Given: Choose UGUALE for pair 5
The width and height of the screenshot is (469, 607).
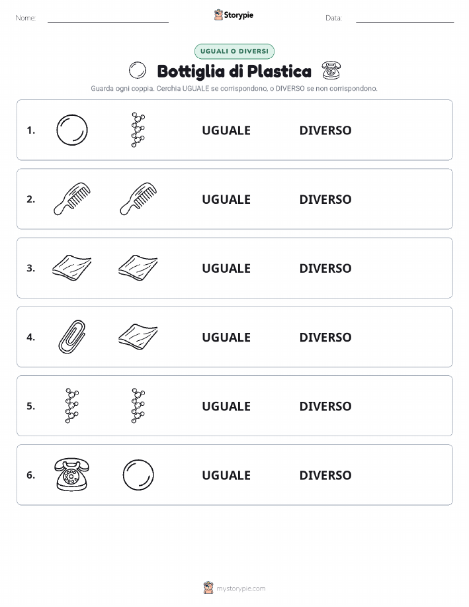Looking at the screenshot, I should click(226, 406).
